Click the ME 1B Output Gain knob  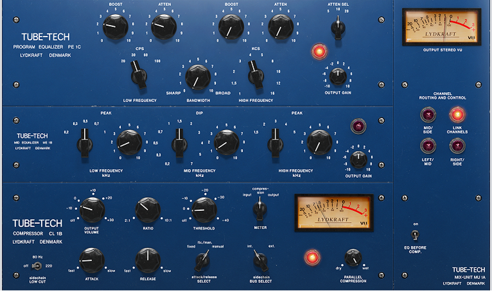(x=358, y=160)
